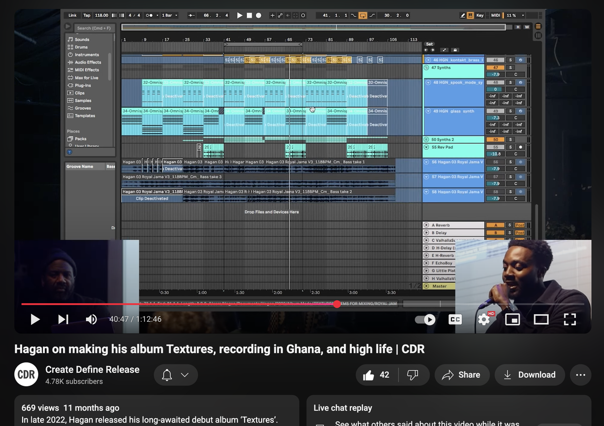Viewport: 604px width, 426px height.
Task: Click the Ableton Arrangement Record button
Action: [x=259, y=16]
